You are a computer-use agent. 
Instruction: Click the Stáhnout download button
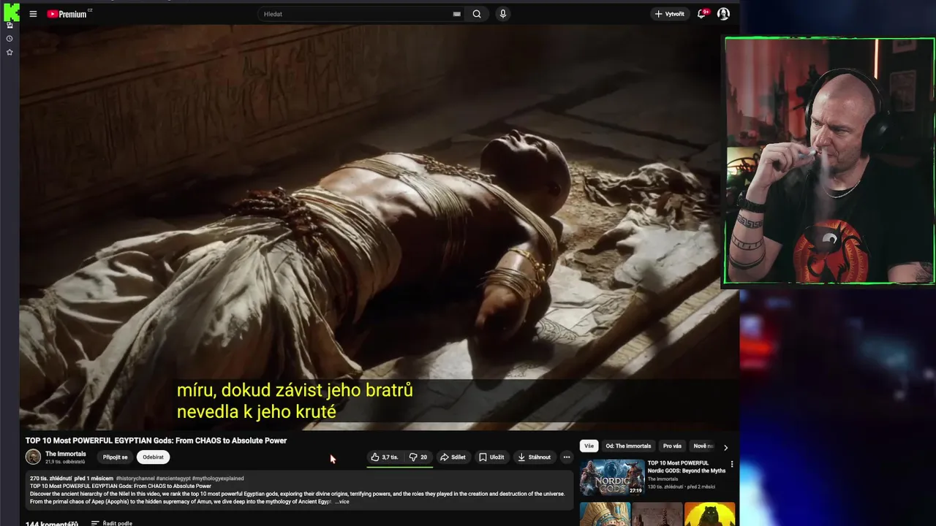(535, 457)
